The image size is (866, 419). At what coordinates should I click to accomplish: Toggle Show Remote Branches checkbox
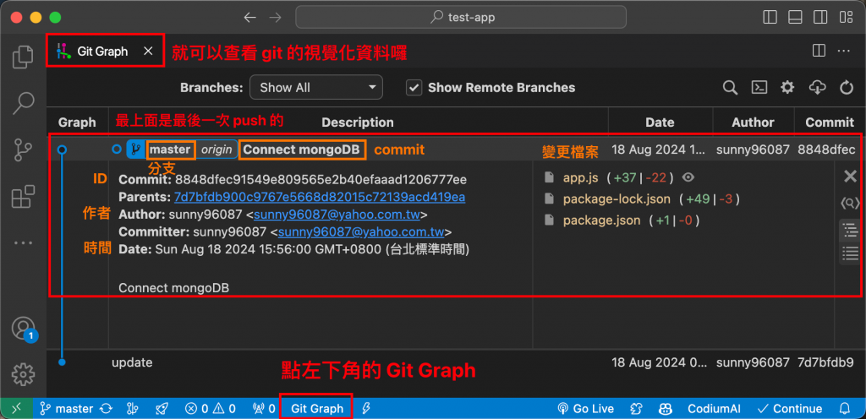tap(414, 87)
